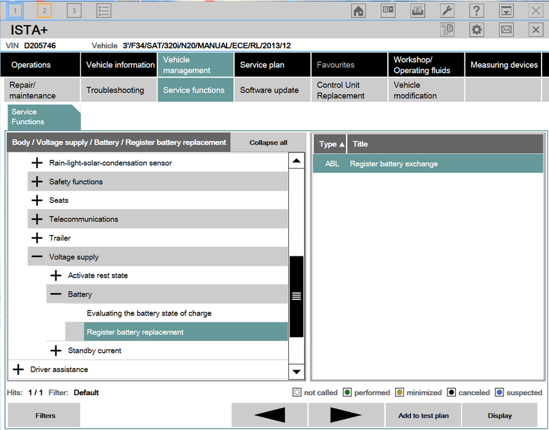The width and height of the screenshot is (549, 430).
Task: Open the wrench tools icon
Action: (447, 11)
